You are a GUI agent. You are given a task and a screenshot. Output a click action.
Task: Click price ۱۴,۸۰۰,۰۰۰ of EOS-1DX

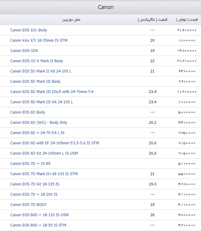point(187,51)
